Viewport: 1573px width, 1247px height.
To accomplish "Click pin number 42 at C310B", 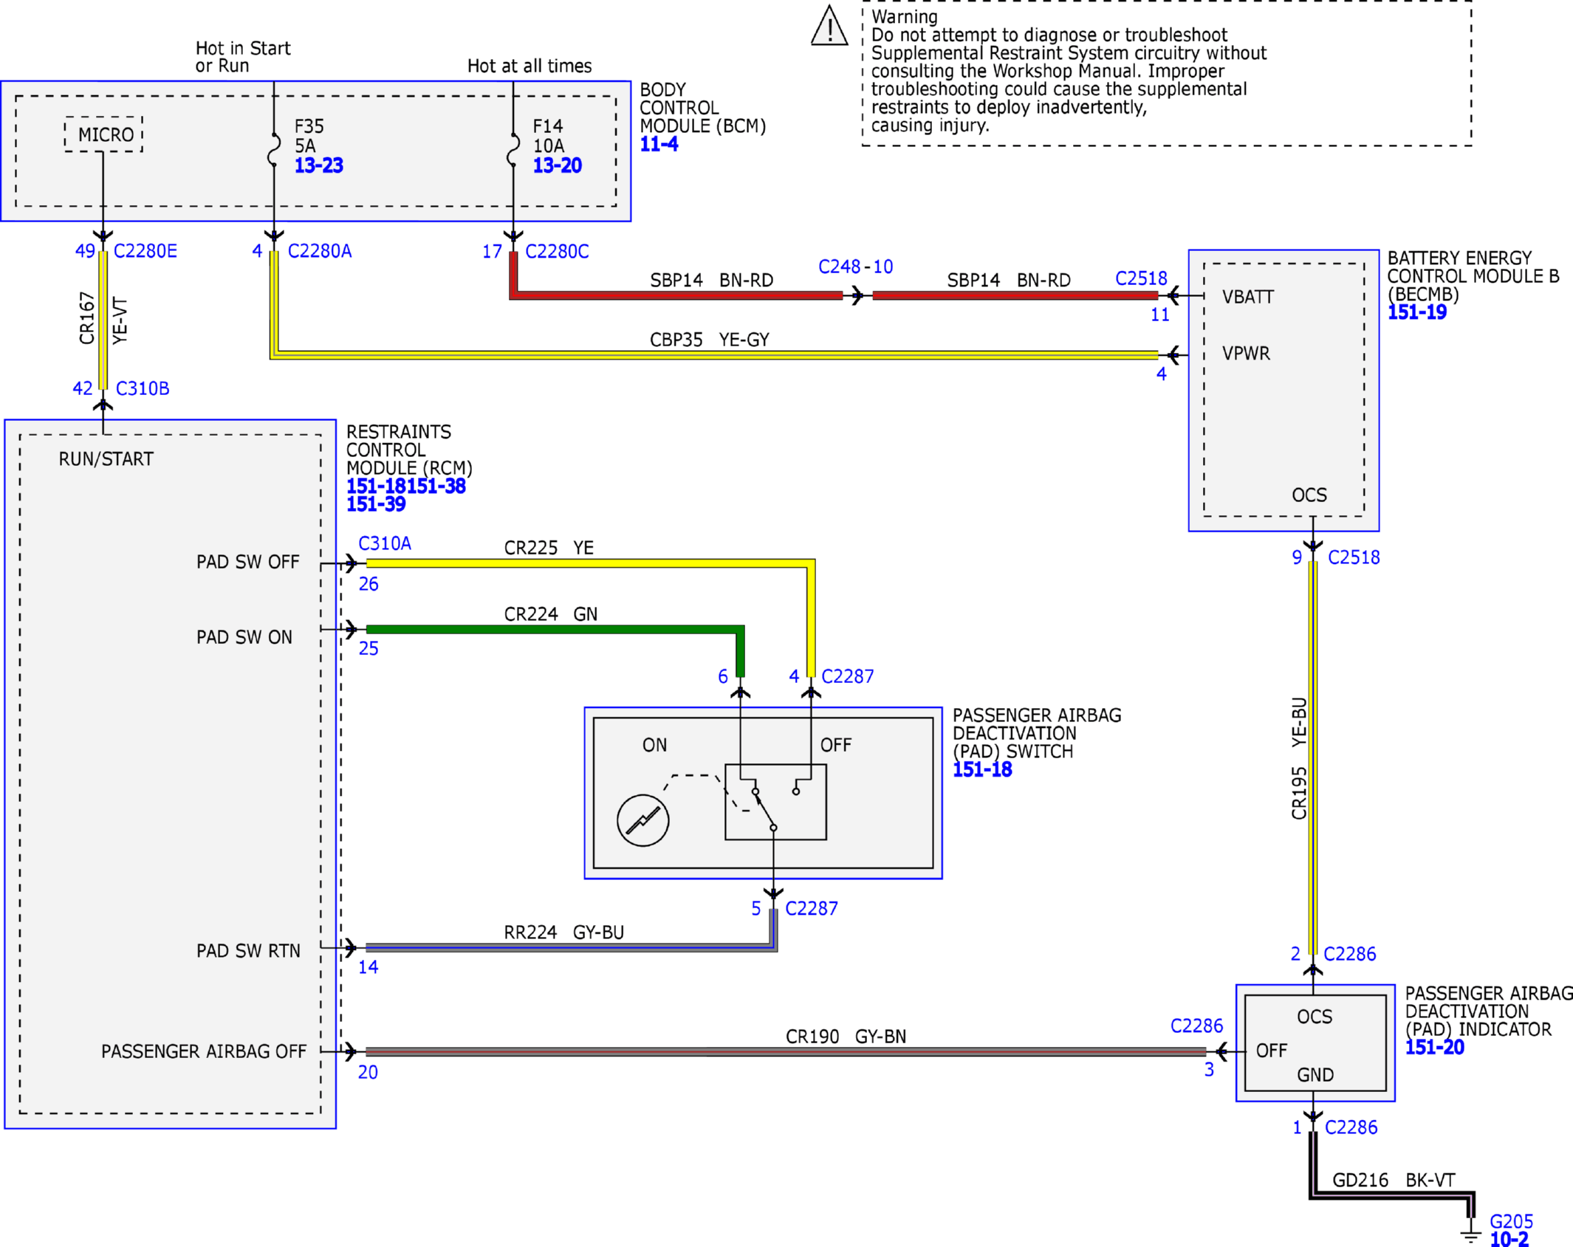I will point(83,388).
